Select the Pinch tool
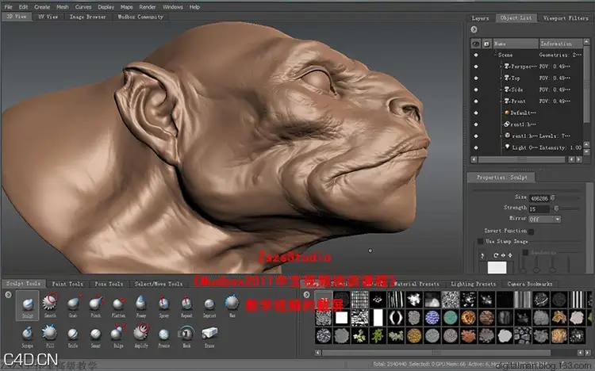This screenshot has height=371, width=595. point(96,305)
